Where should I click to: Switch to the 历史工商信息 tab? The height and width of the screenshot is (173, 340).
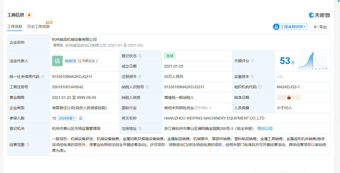(x=39, y=26)
